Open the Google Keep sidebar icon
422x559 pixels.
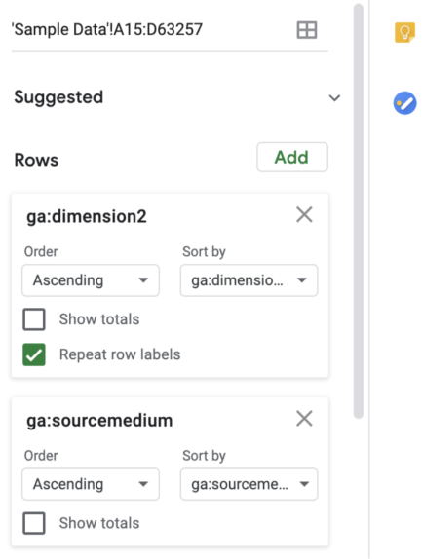click(x=404, y=32)
